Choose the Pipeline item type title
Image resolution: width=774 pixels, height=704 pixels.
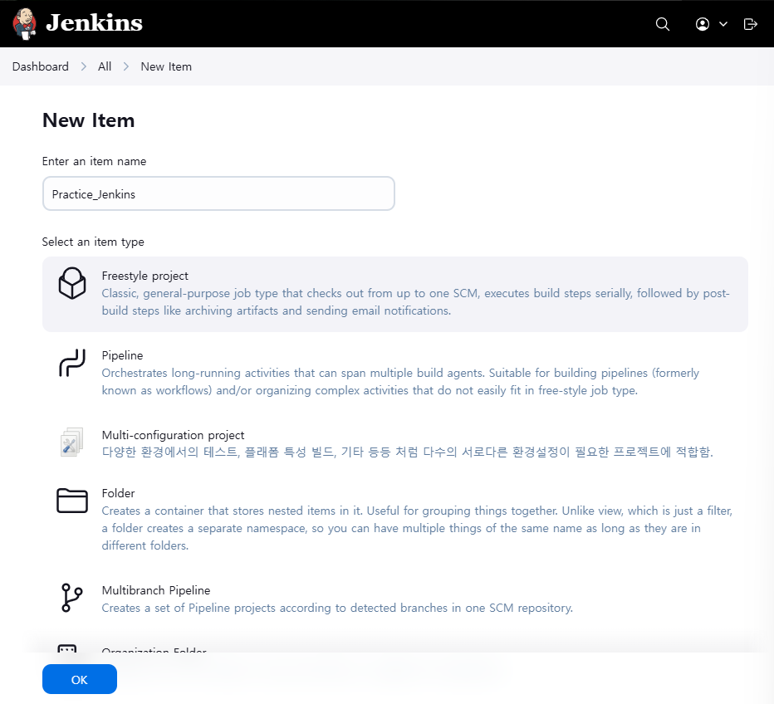(122, 355)
